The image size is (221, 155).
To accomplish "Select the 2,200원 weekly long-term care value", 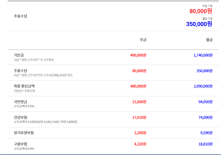I will coord(140,133).
